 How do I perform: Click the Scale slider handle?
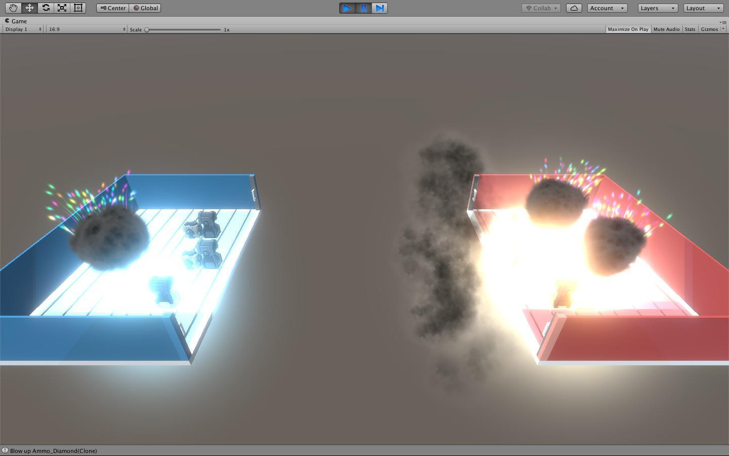[147, 29]
